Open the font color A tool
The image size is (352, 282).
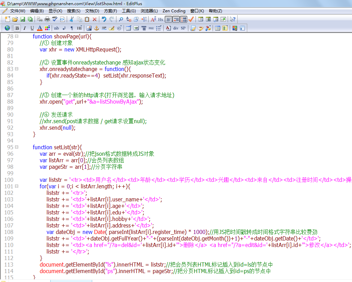(x=40, y=28)
